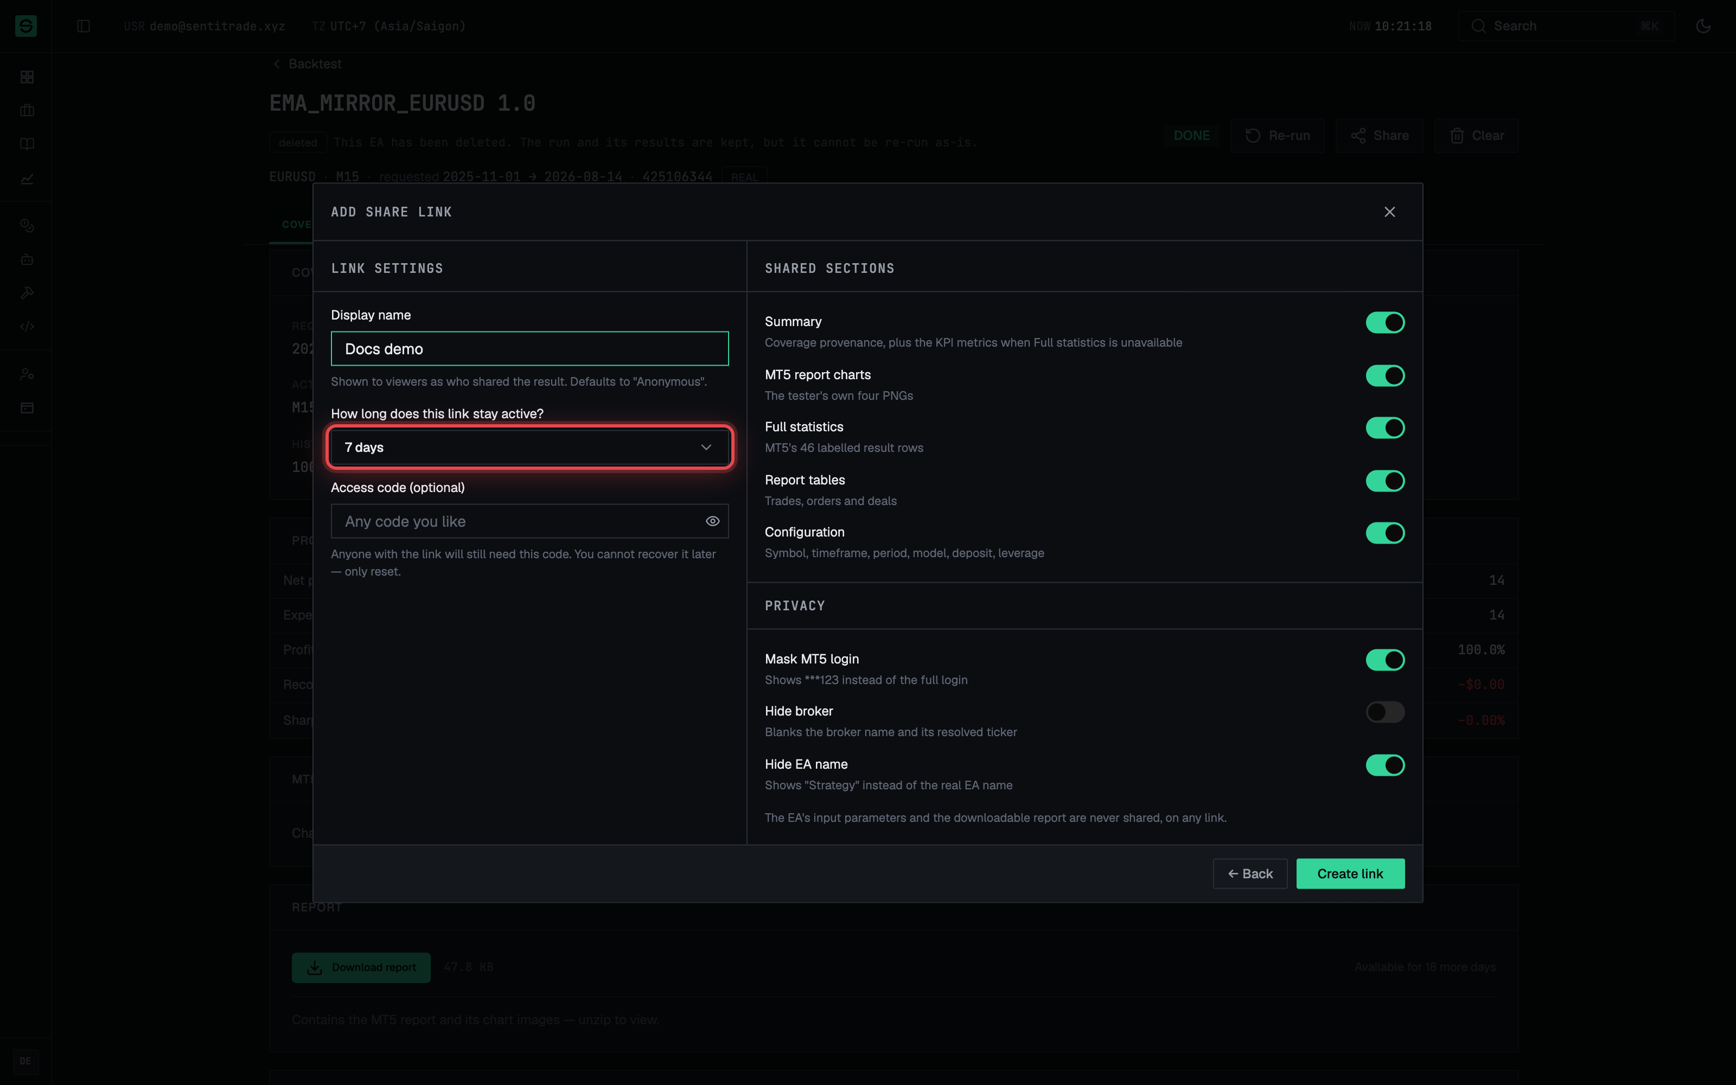Screen dimensions: 1736x1085
Task: Enable the Hide broker switch
Action: (1384, 712)
